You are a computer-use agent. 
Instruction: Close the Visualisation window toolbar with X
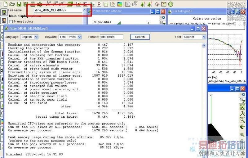[x=164, y=18]
